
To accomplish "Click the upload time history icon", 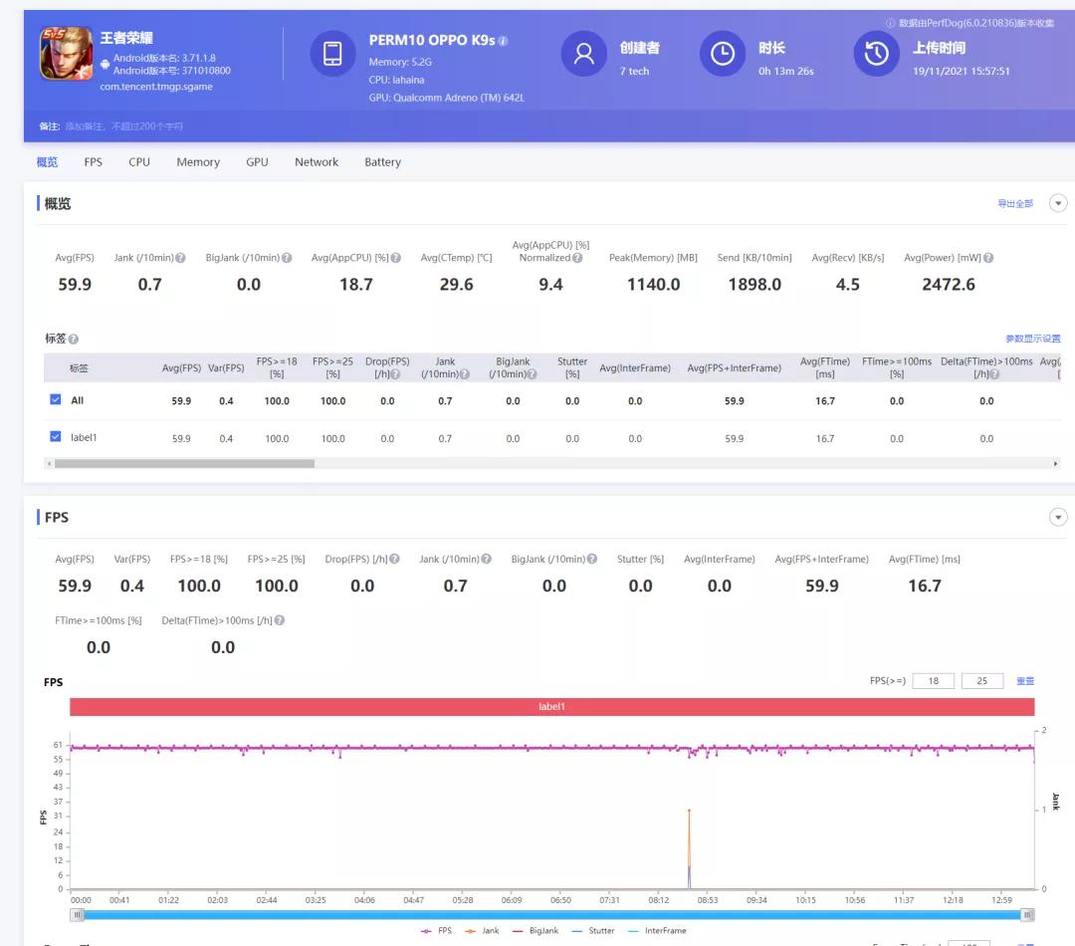I will click(877, 54).
